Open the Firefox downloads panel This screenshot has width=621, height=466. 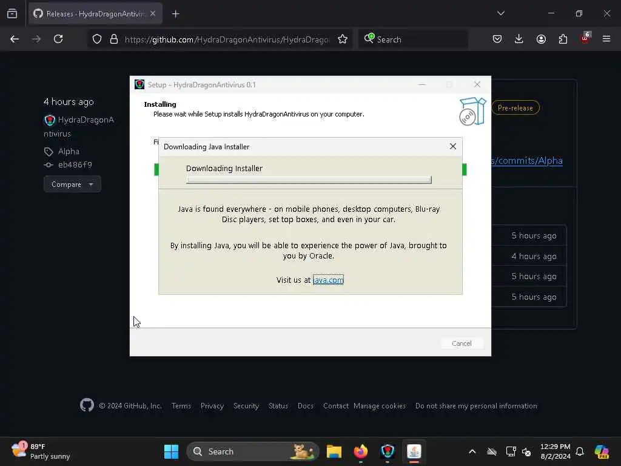tap(519, 39)
